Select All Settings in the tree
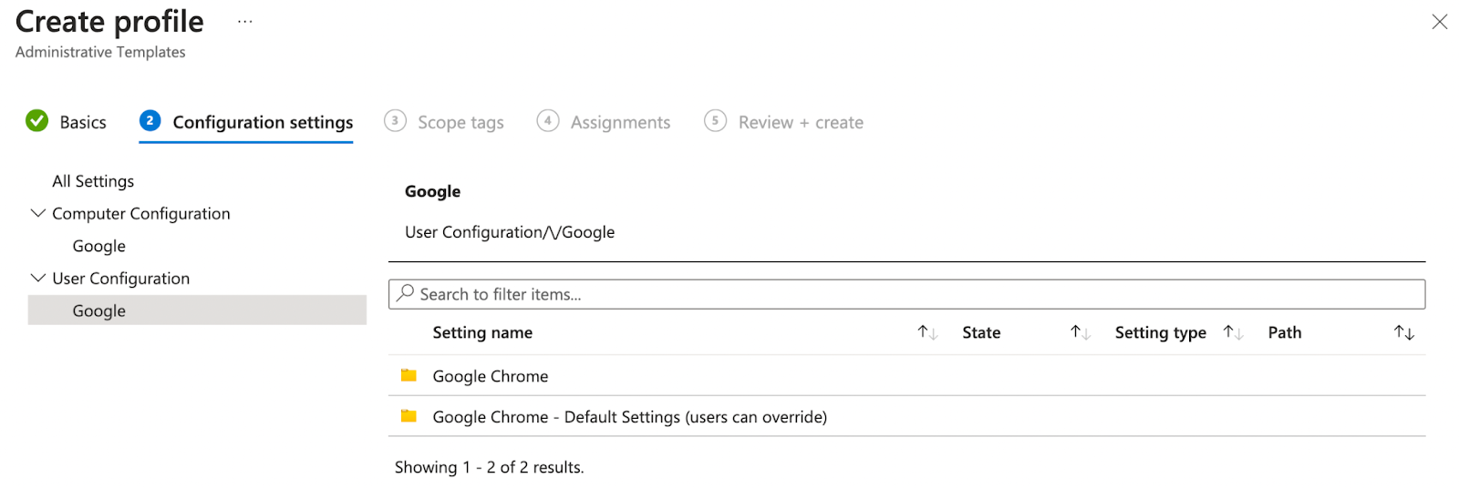This screenshot has height=488, width=1459. (93, 181)
